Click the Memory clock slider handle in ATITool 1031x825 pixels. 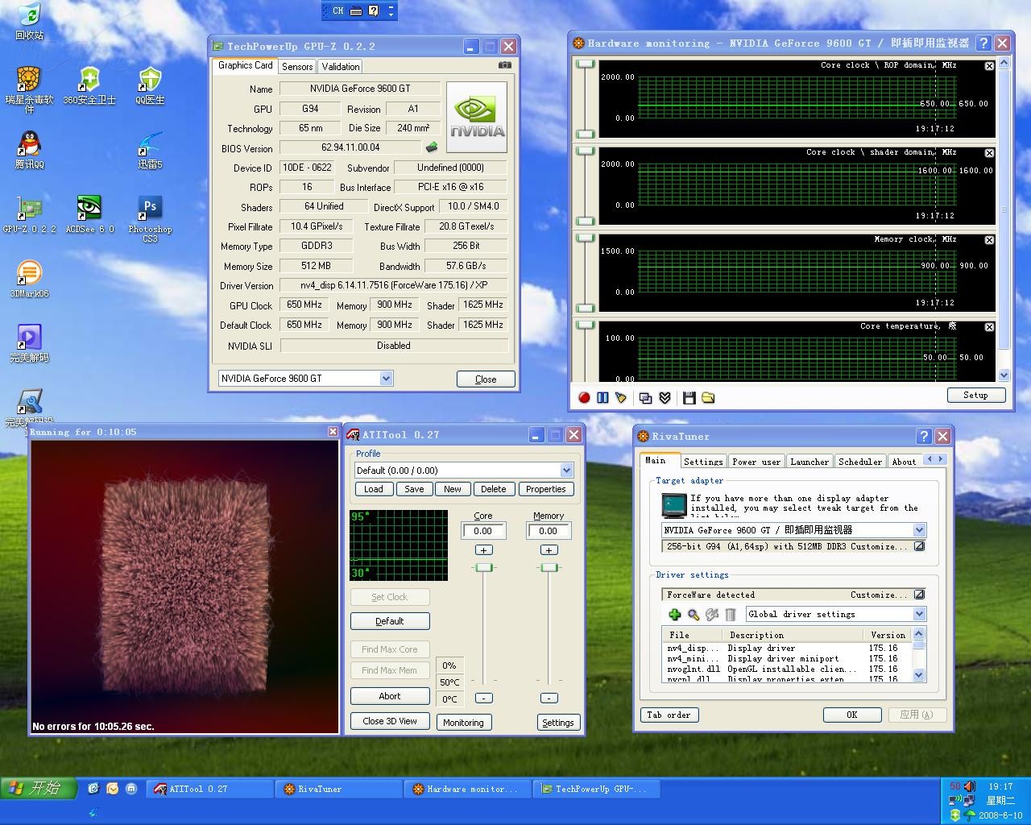tap(549, 568)
